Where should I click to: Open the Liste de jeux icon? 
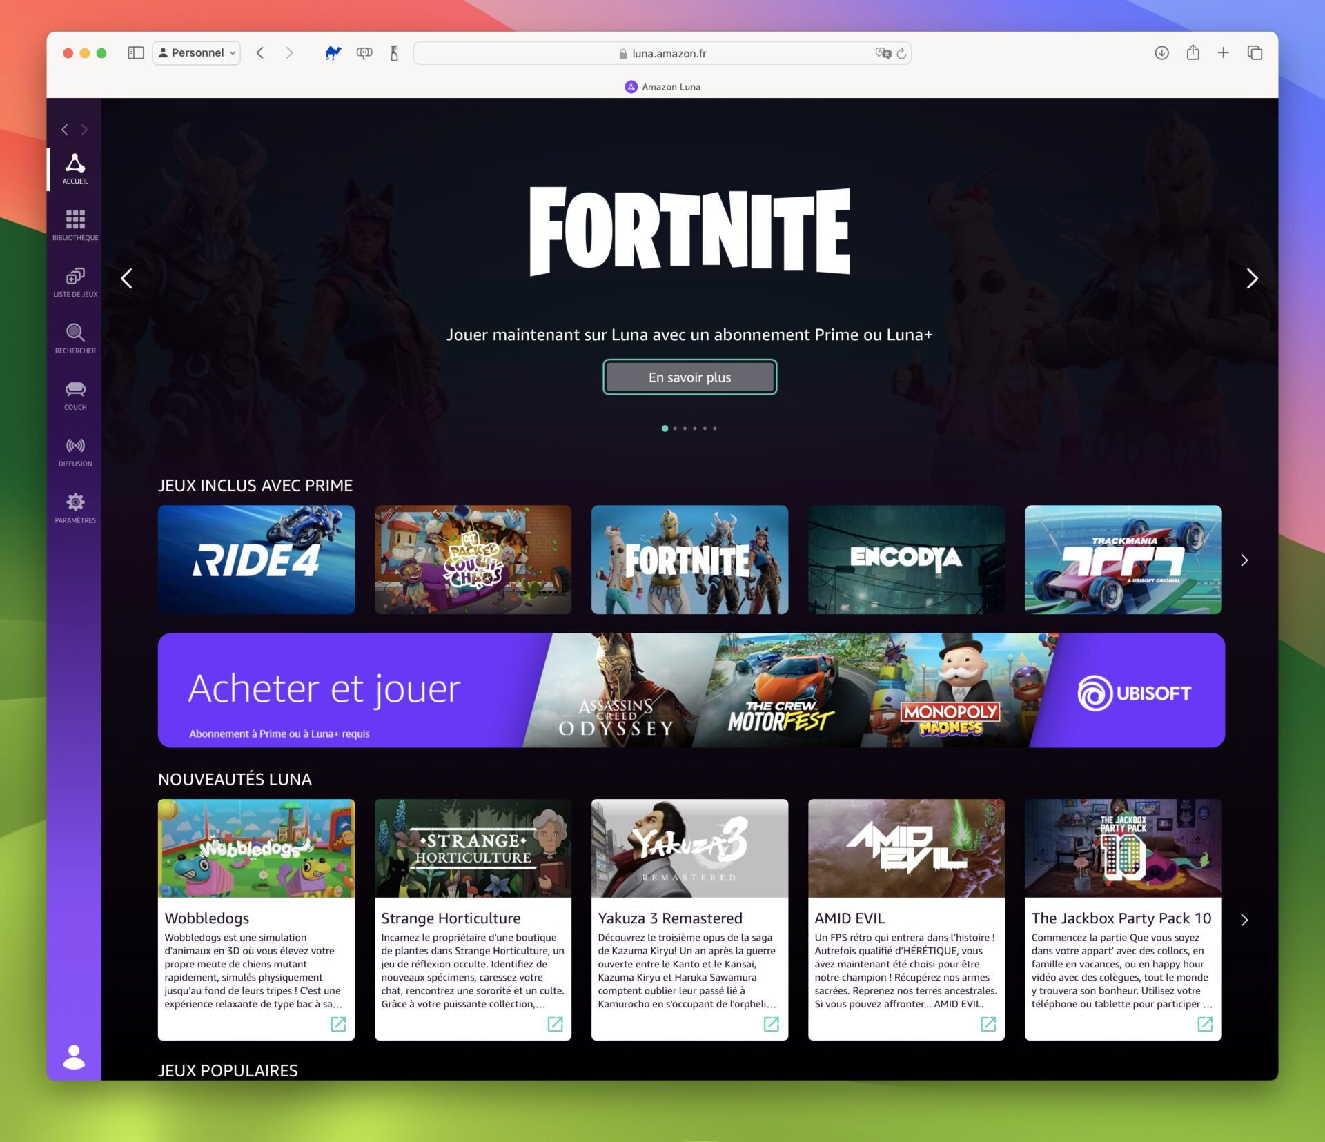(75, 282)
